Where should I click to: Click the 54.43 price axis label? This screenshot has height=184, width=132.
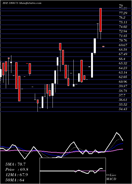(x=123, y=109)
